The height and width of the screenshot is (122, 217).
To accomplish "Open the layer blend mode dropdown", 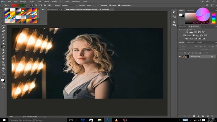I will (189, 50).
